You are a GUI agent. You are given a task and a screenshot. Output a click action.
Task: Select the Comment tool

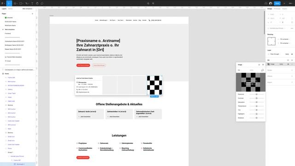point(42,3)
